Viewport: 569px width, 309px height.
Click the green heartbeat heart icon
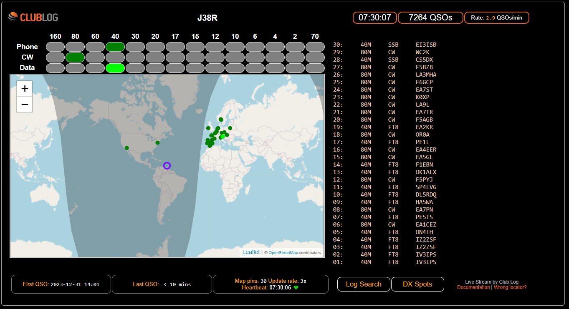point(296,288)
